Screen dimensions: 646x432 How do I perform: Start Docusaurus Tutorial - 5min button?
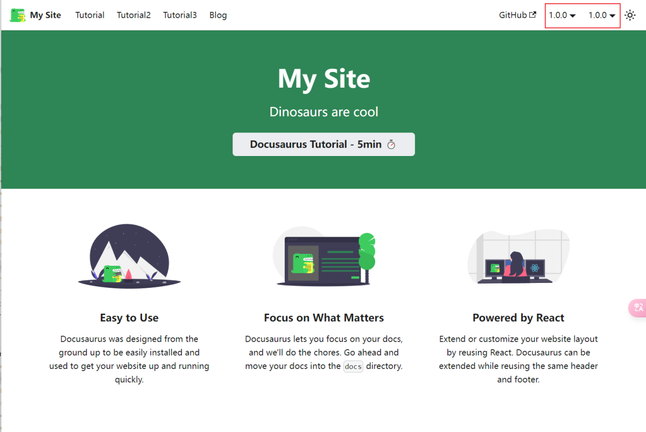click(x=324, y=144)
